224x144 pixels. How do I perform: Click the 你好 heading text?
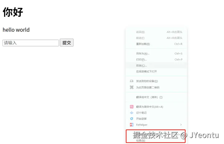pyautogui.click(x=13, y=12)
